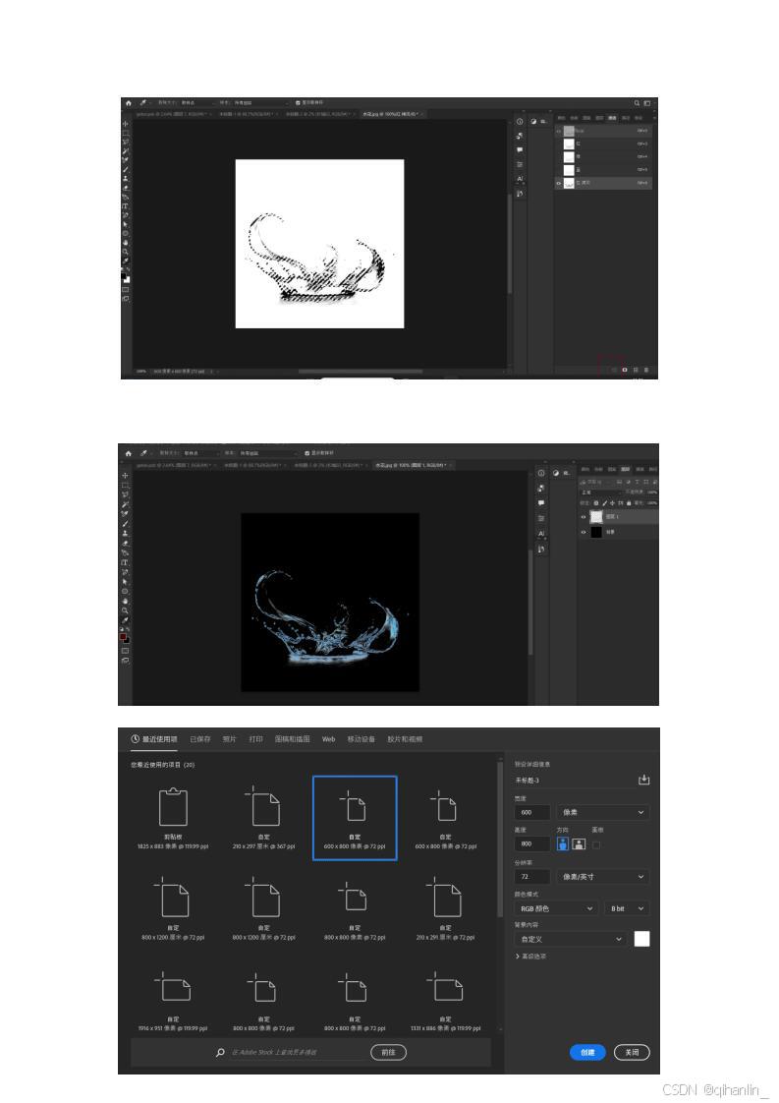
Task: Click the AI panel icon in top window
Action: click(x=520, y=179)
